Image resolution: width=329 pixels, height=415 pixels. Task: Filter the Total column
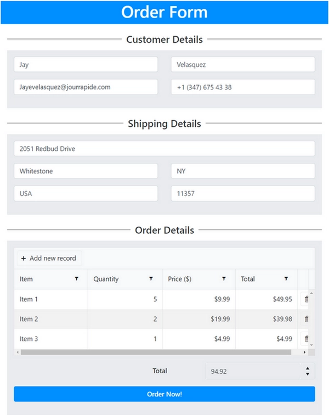coord(286,279)
